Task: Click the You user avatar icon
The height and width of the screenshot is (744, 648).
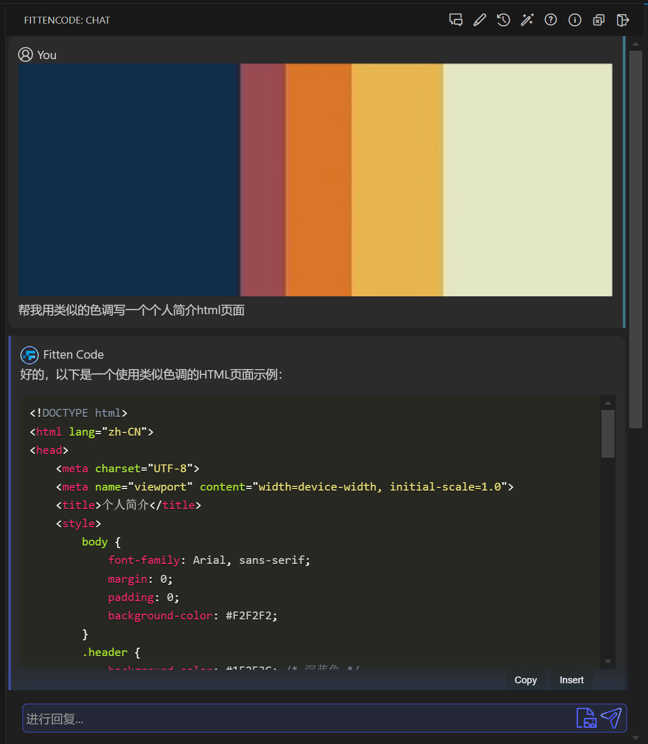Action: click(x=26, y=54)
